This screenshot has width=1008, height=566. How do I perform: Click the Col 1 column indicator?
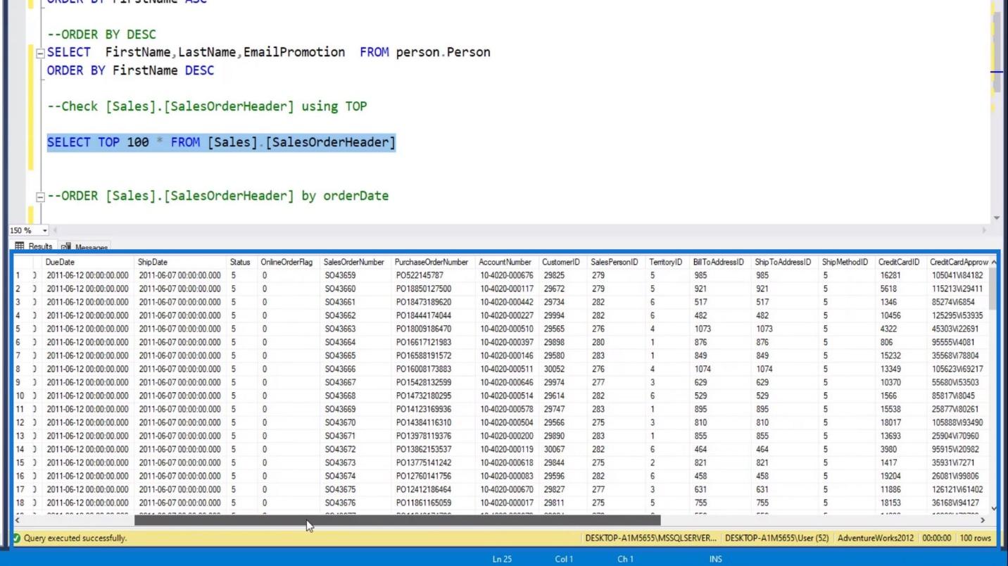[x=564, y=560]
